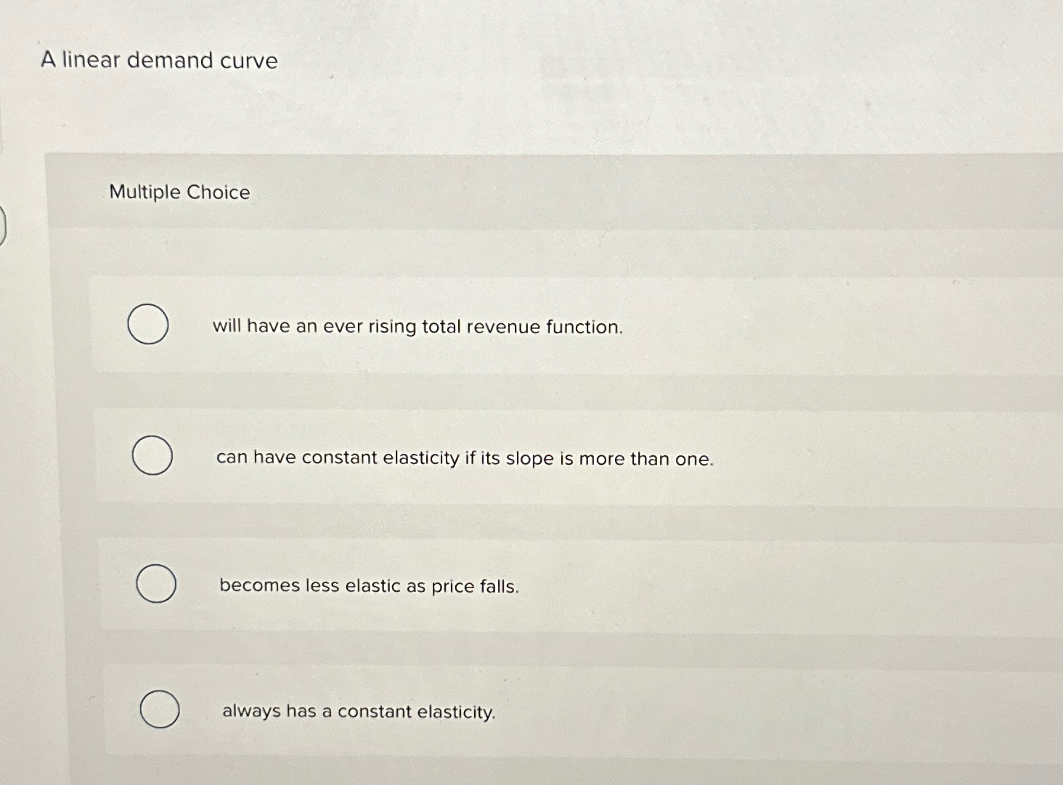Click the answer text 'becomes less elastic as price falls'
The width and height of the screenshot is (1063, 785).
[369, 586]
